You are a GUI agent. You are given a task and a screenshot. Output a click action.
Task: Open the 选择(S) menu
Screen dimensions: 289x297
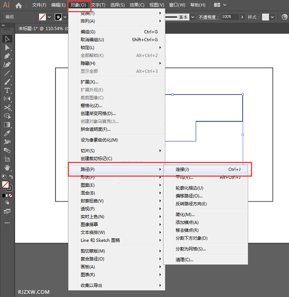coord(118,5)
